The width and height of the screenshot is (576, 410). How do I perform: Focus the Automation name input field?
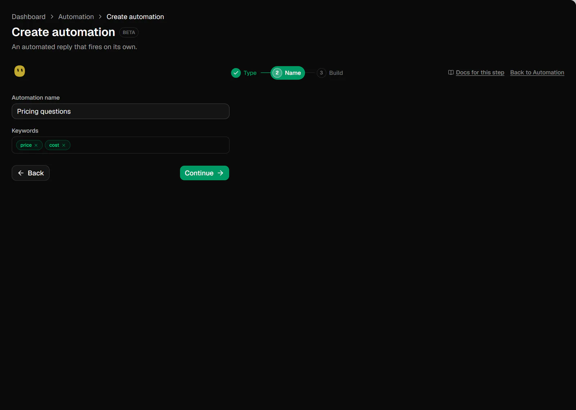coord(121,111)
